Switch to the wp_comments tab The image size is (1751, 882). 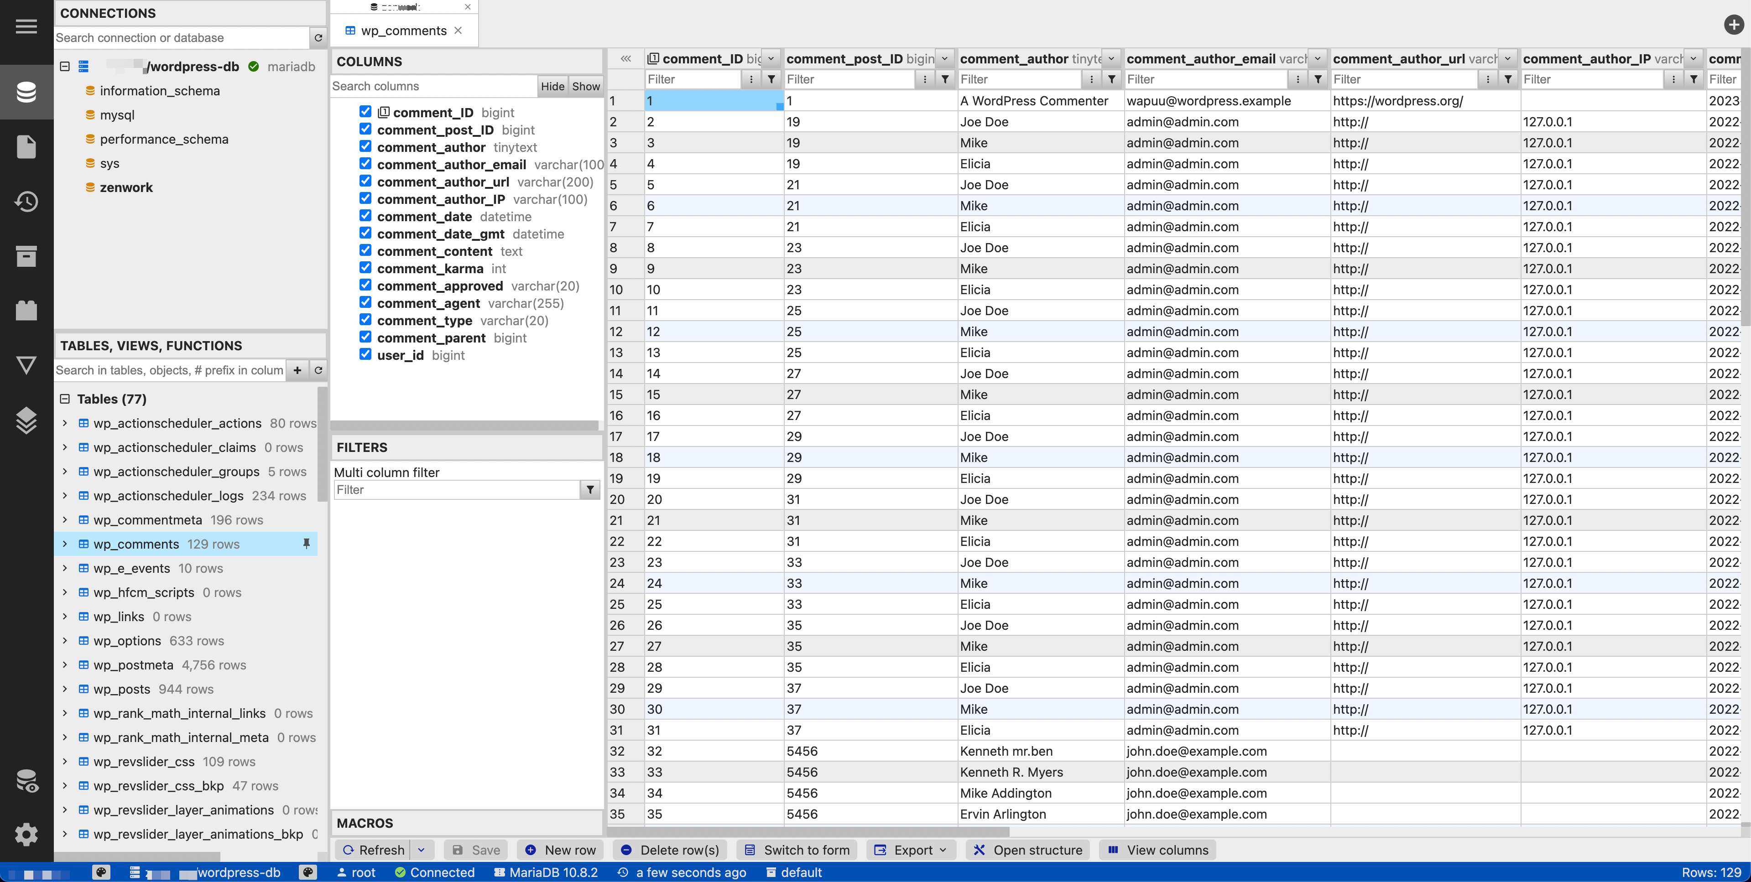point(404,31)
